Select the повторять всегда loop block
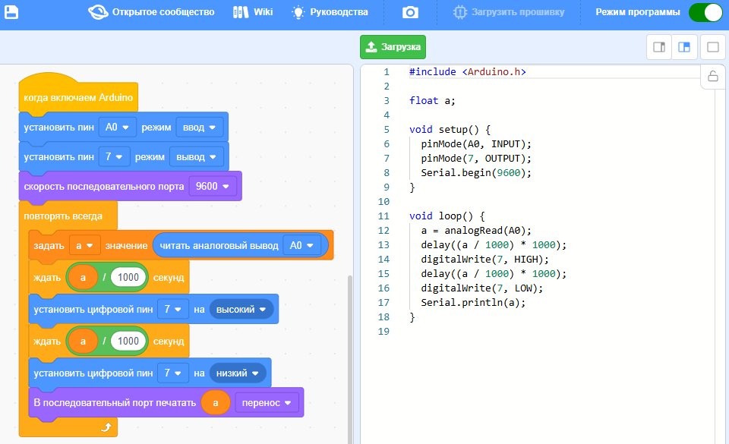 (63, 216)
